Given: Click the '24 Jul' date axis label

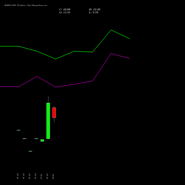Looking at the screenshot, I should point(36,176).
